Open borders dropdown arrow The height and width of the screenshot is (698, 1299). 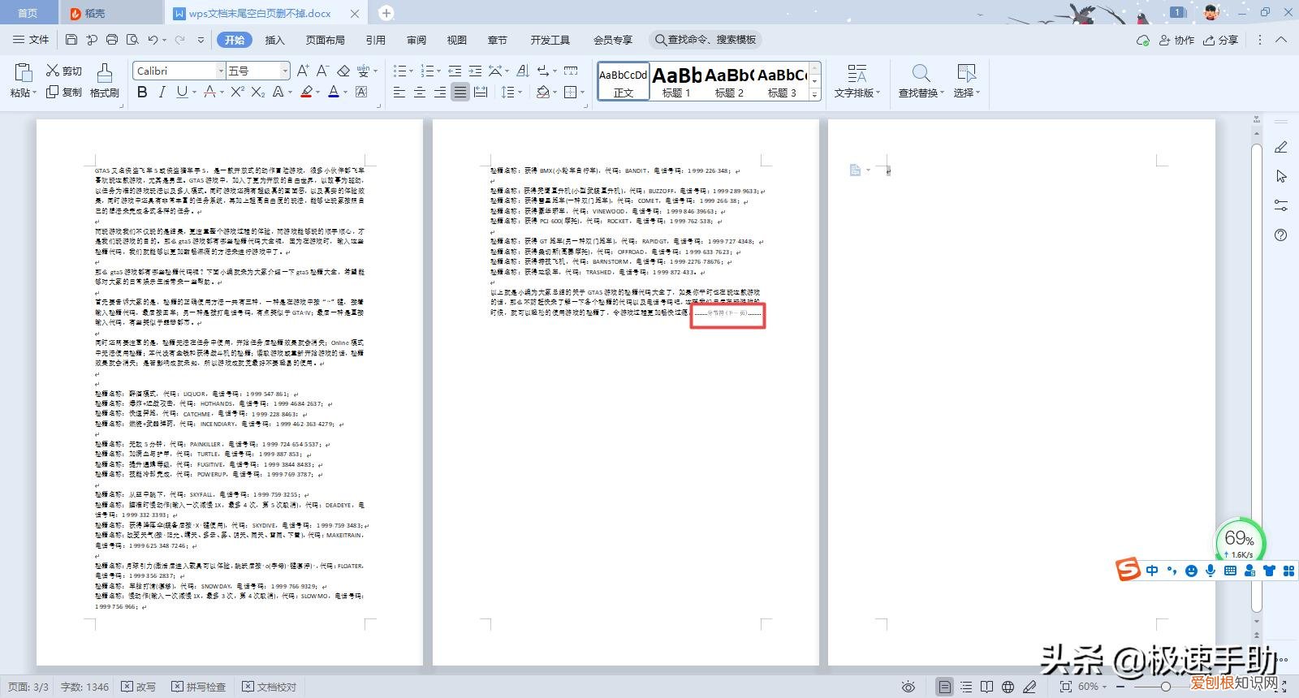point(583,92)
